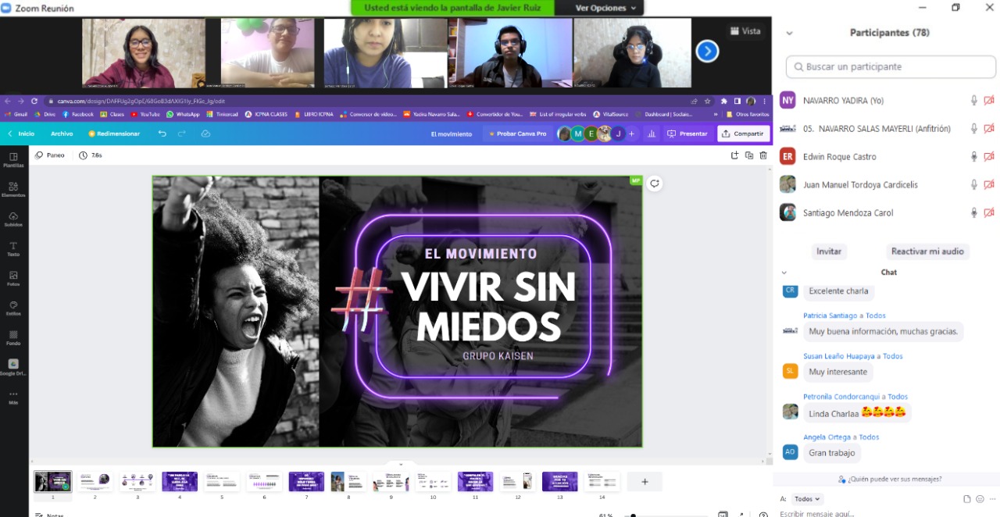Click the Plantillas sidebar icon
The height and width of the screenshot is (517, 1000).
pos(13,160)
